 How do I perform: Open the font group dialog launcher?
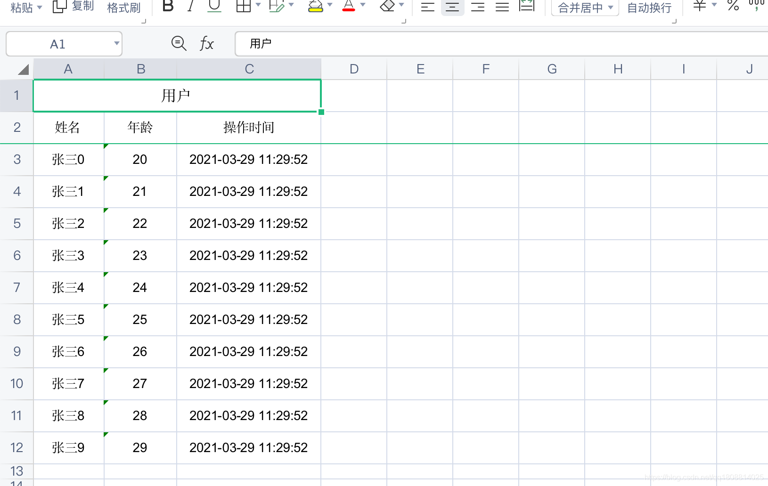[x=404, y=21]
